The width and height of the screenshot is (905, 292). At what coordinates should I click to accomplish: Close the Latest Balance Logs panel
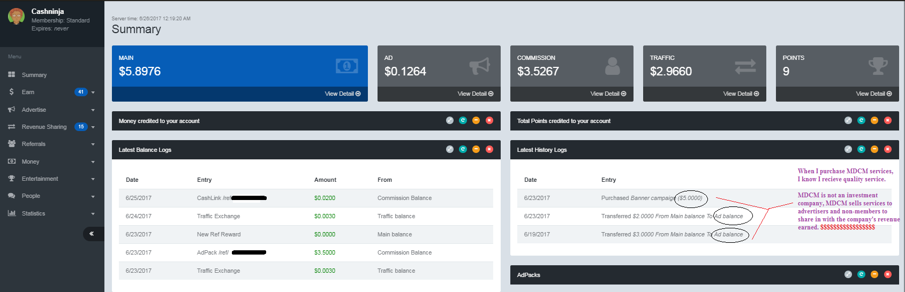[489, 149]
